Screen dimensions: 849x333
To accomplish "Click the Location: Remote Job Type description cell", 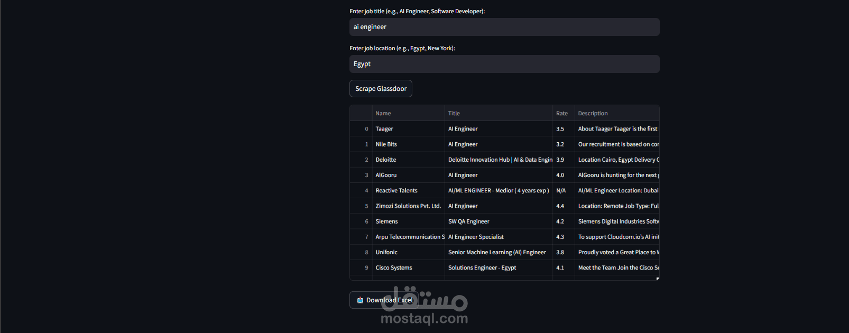I will (x=617, y=206).
